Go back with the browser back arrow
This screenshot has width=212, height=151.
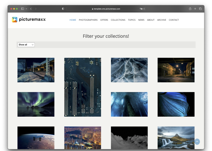(x=31, y=9)
